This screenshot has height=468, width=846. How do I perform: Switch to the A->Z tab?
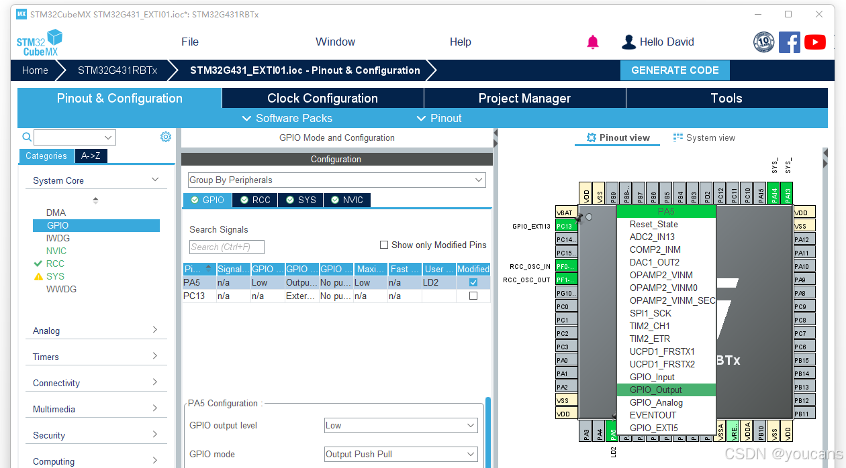[91, 156]
